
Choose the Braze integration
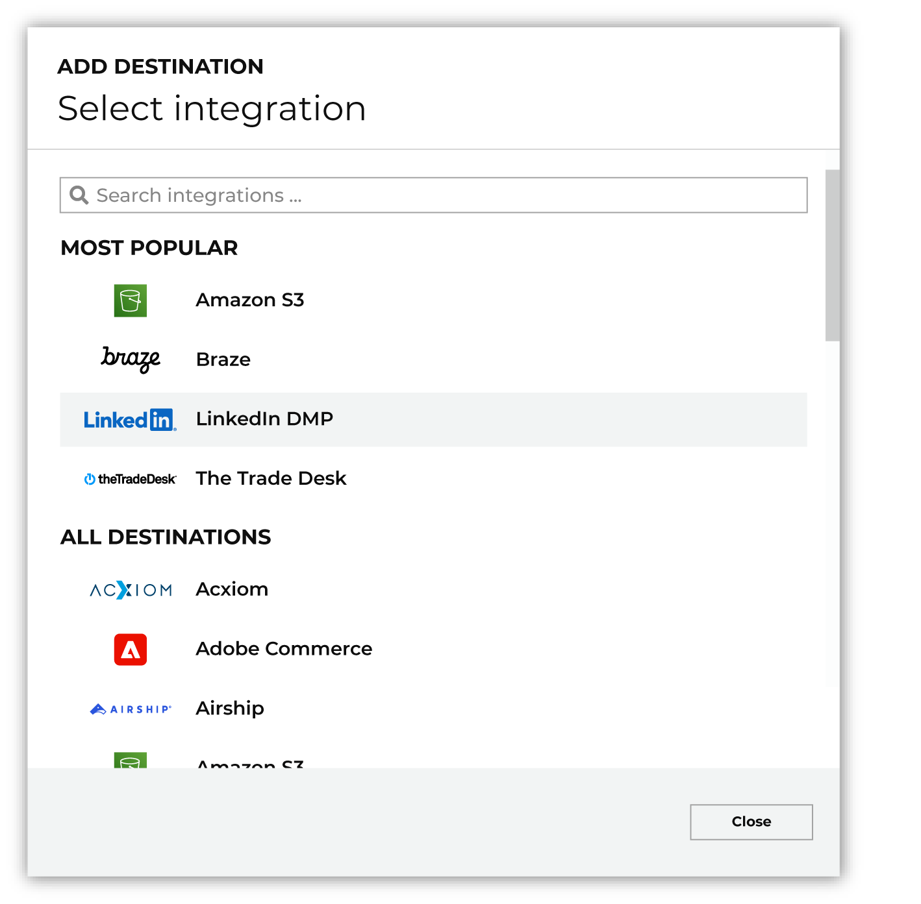[x=433, y=360]
